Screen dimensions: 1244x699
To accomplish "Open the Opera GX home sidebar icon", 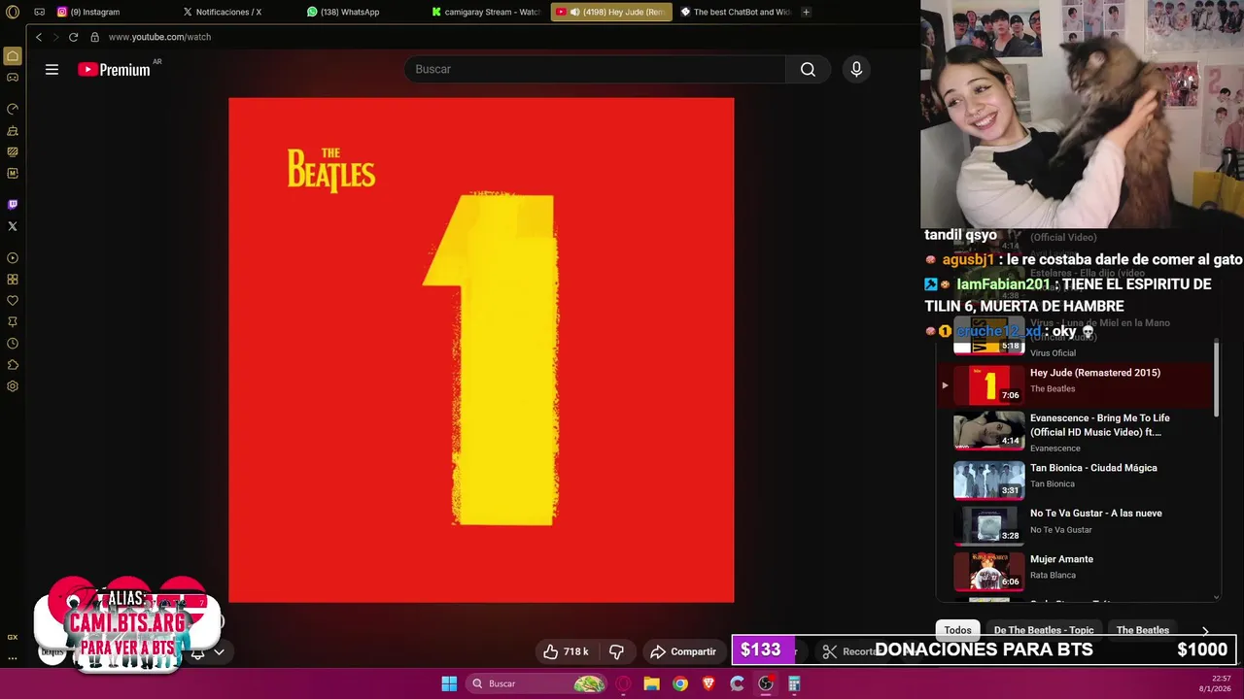I will pos(13,56).
